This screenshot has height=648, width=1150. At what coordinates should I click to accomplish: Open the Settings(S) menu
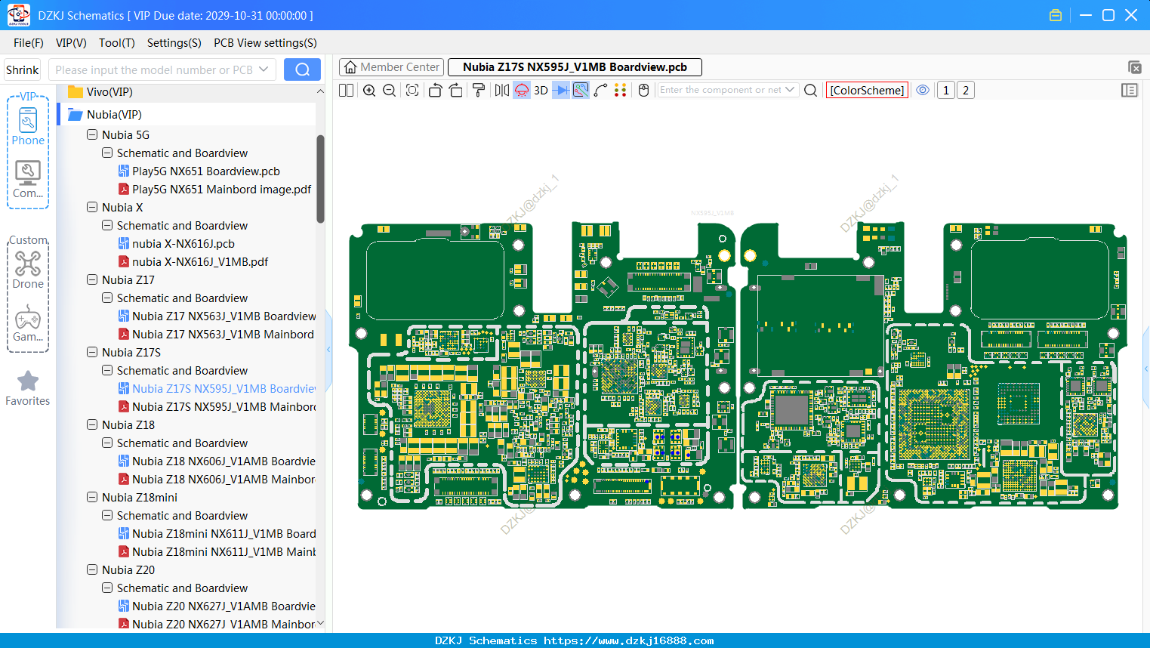pos(174,43)
